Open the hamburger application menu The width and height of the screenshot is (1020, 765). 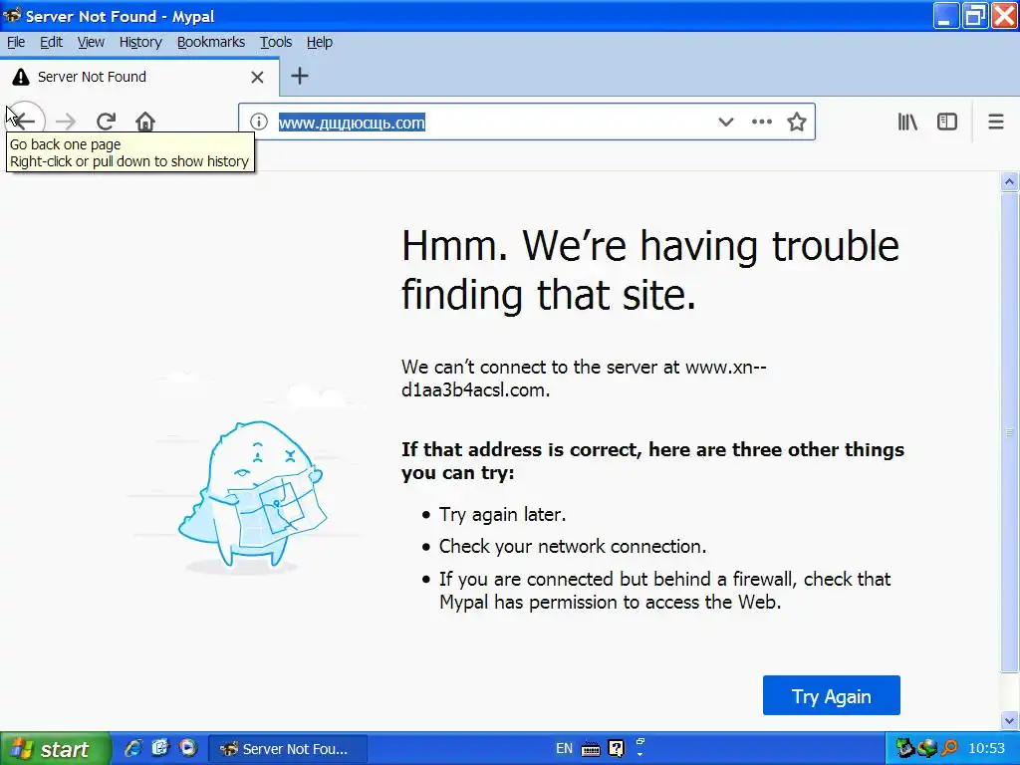click(x=996, y=122)
